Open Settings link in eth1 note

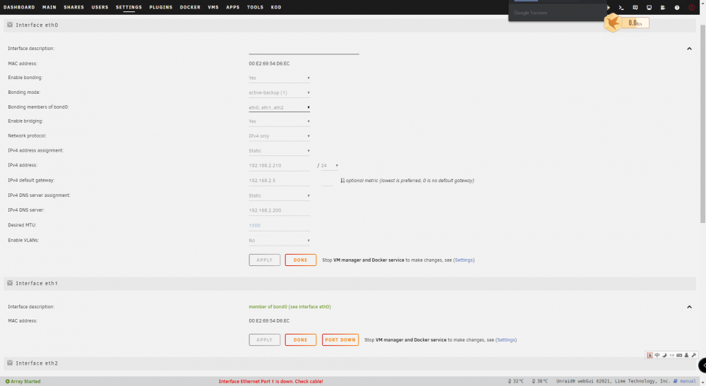click(x=506, y=339)
